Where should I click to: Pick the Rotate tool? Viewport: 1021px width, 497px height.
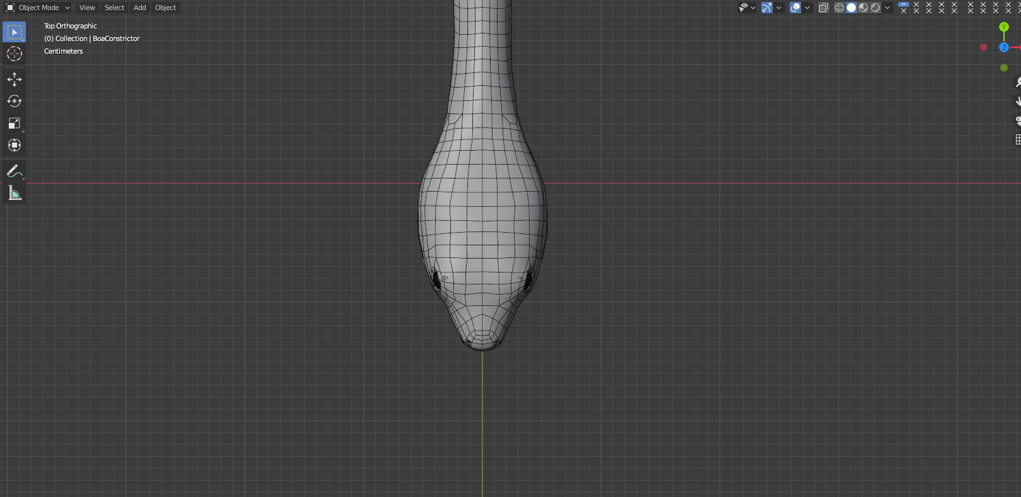point(14,101)
